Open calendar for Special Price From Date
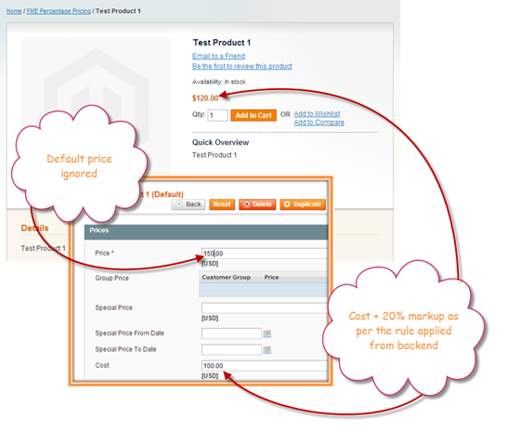This screenshot has height=444, width=520. tap(267, 333)
